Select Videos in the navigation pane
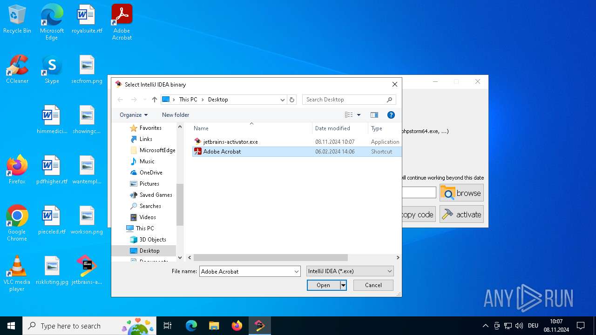596x335 pixels. [148, 217]
